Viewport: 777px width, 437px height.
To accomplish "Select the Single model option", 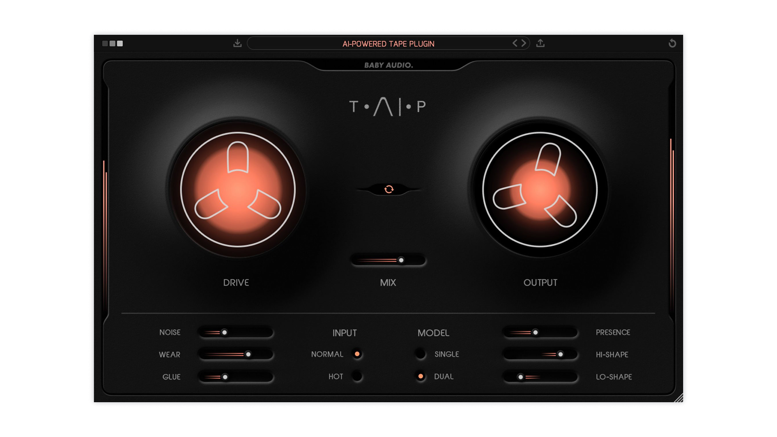I will point(420,354).
